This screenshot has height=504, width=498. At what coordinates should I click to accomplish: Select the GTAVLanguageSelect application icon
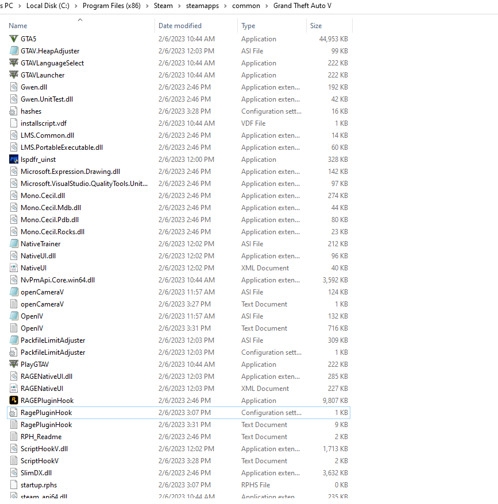pyautogui.click(x=14, y=63)
